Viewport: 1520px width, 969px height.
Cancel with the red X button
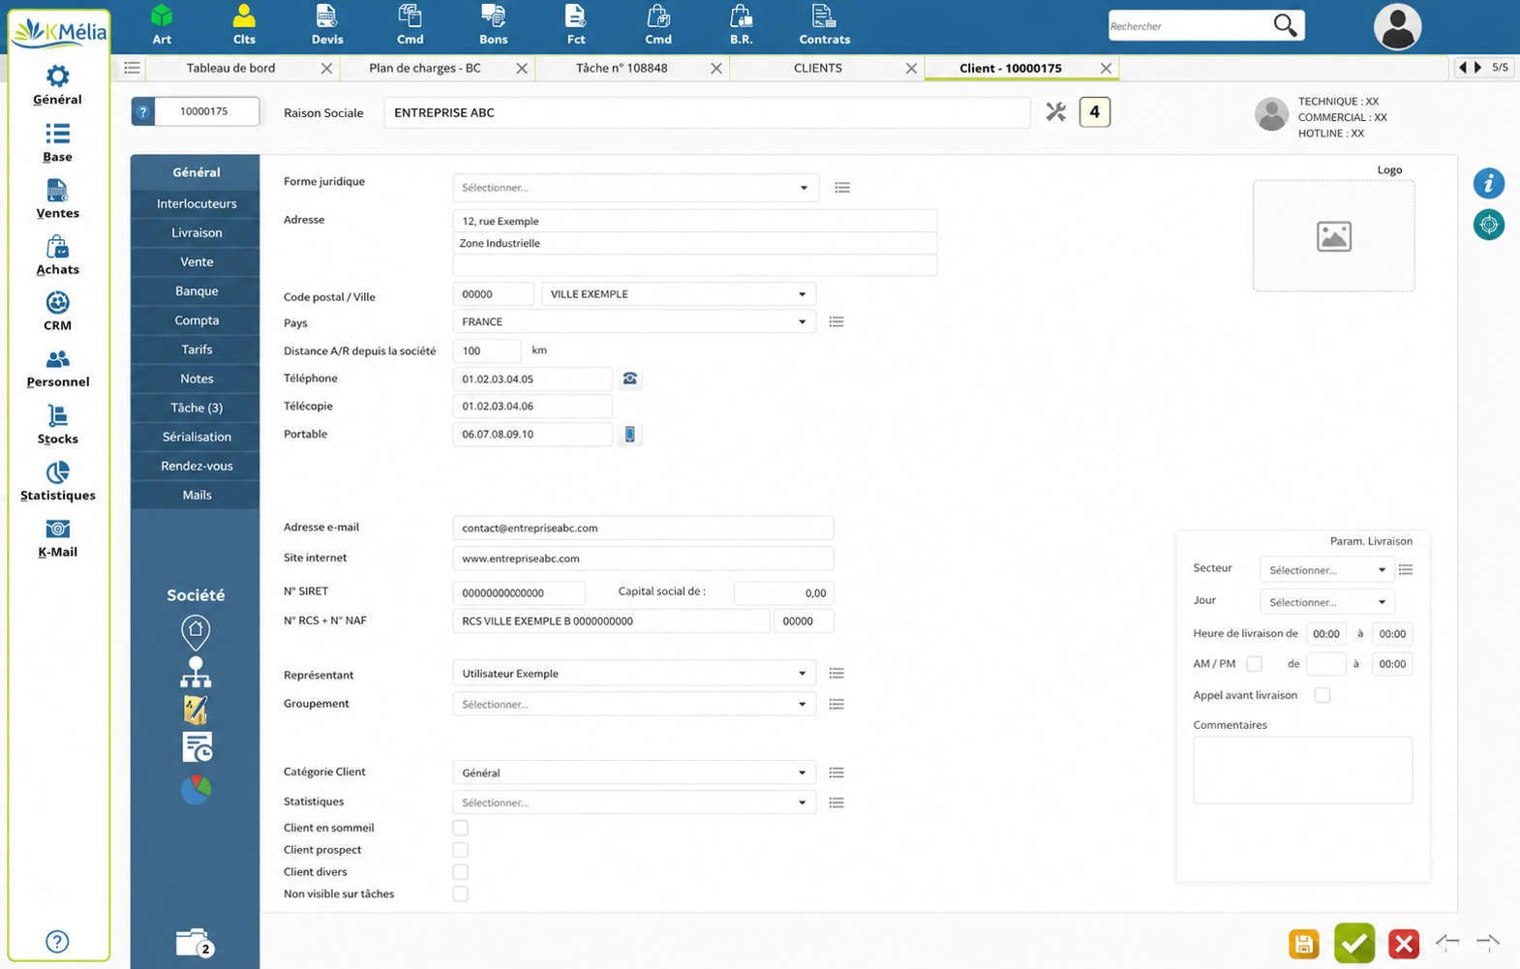pyautogui.click(x=1403, y=944)
